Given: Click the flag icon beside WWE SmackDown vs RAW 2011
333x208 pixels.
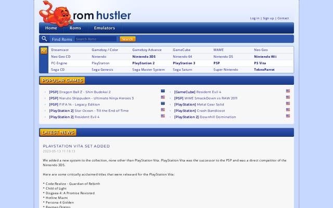Looking at the screenshot, I should 288,97.
